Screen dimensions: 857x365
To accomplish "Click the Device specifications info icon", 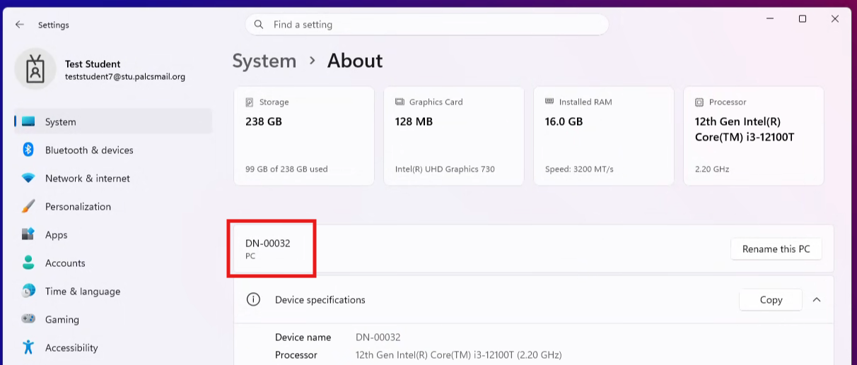I will [x=253, y=299].
